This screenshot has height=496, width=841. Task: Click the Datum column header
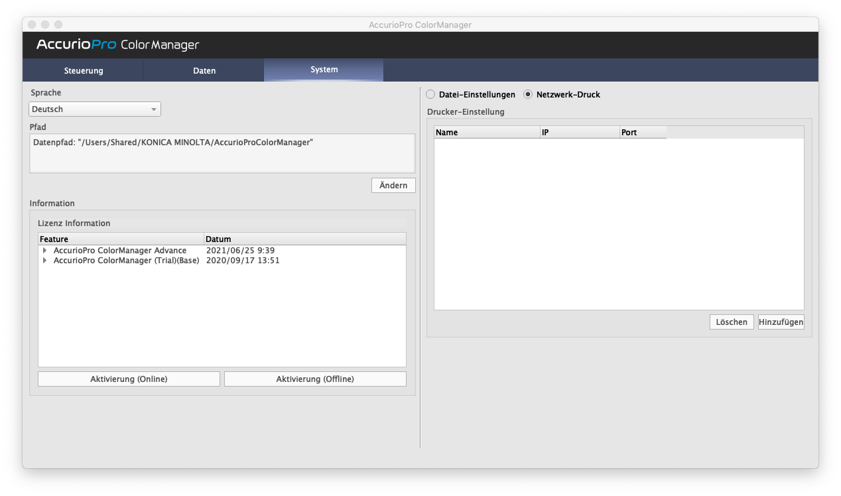click(x=305, y=239)
